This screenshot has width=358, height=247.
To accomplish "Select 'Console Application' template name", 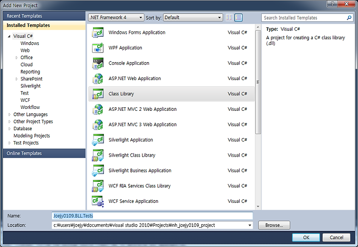I will tap(129, 63).
